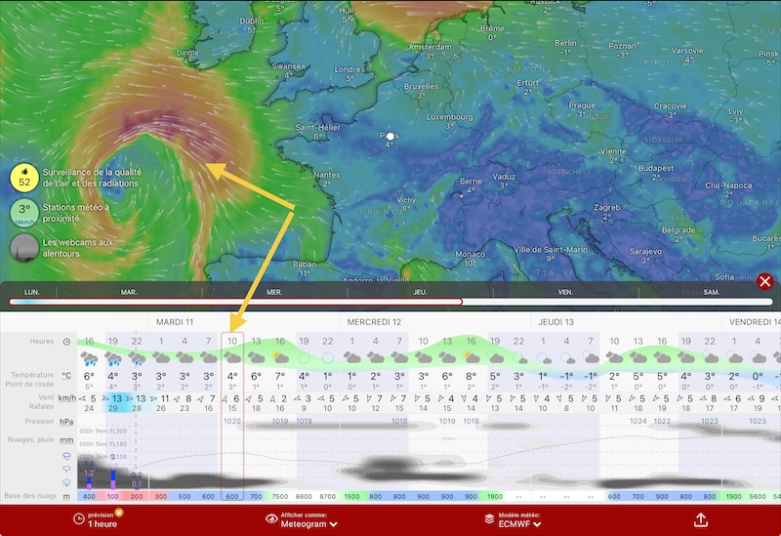Click the clock icon next to Heures
This screenshot has width=781, height=536.
(66, 342)
